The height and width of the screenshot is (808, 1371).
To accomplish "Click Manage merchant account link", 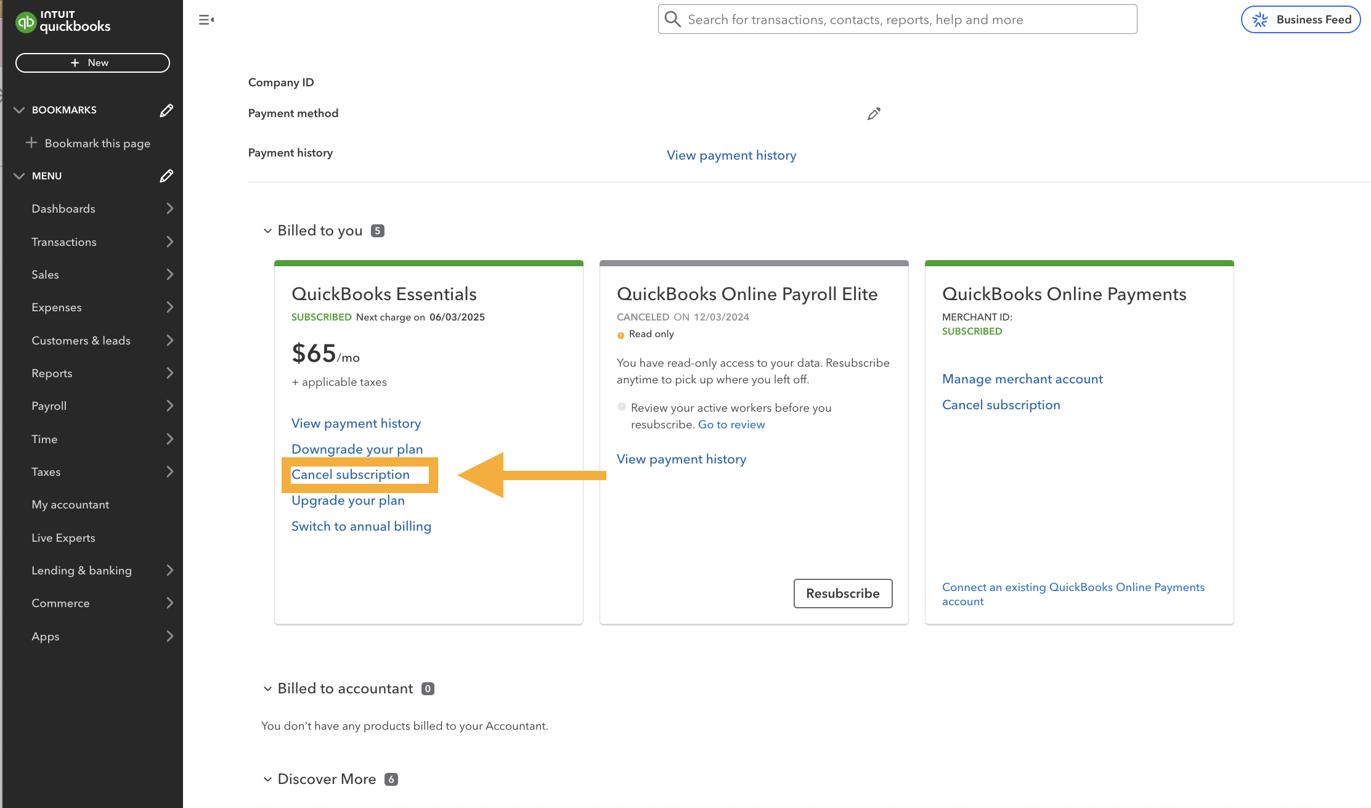I will 1023,379.
